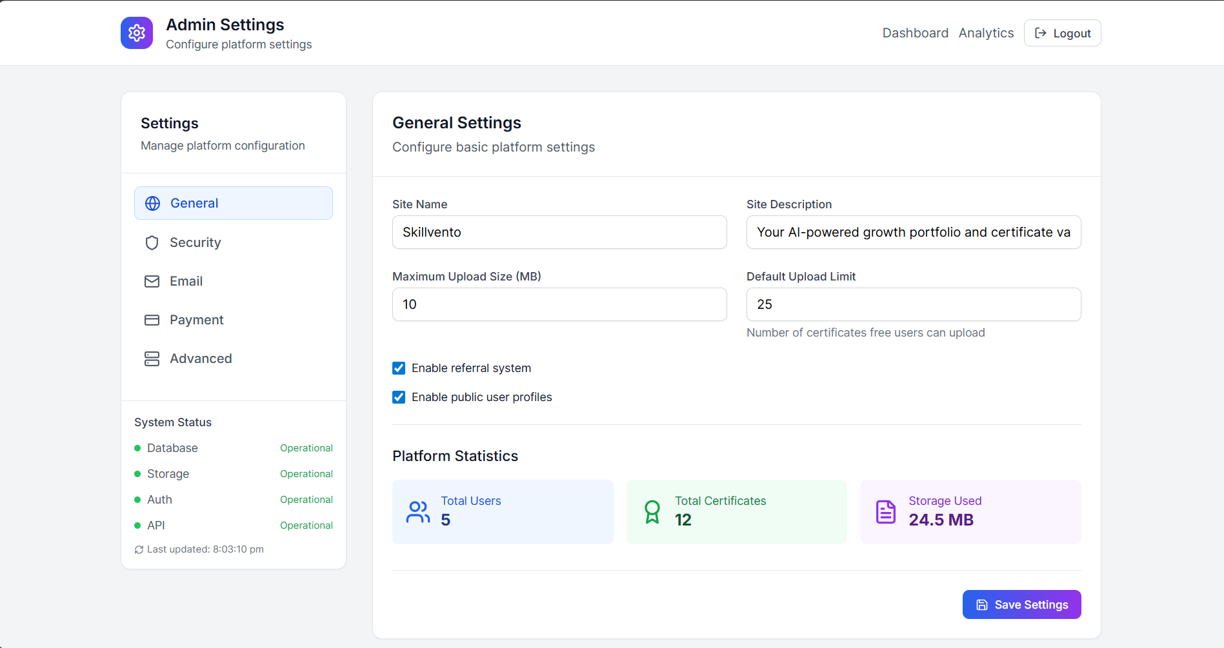1224x648 pixels.
Task: Focus the Site Name input field
Action: pos(559,232)
